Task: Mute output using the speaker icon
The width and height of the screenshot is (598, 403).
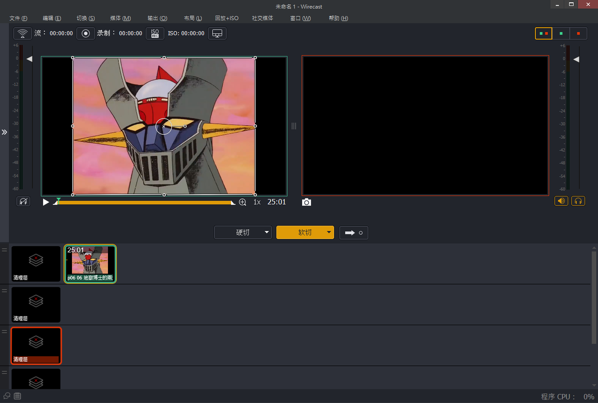Action: click(562, 201)
